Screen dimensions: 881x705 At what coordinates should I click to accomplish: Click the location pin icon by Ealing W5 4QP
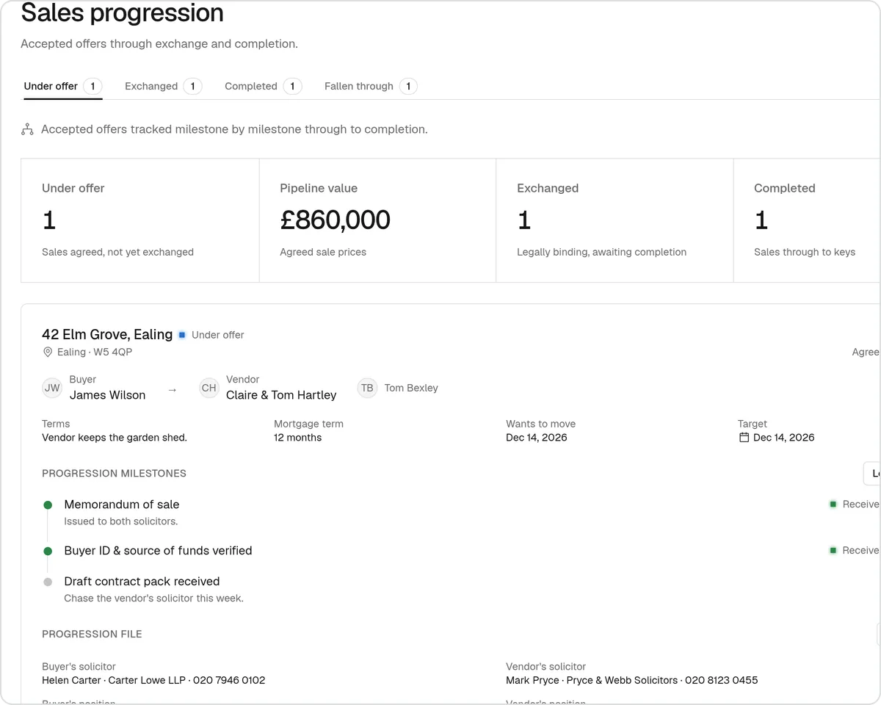48,352
